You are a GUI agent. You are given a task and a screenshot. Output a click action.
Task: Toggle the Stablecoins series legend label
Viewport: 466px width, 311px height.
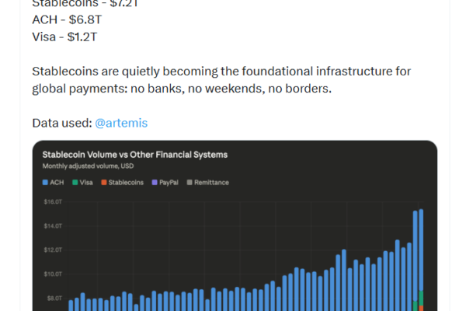click(127, 183)
